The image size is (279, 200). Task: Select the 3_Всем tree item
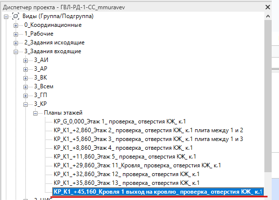44,86
